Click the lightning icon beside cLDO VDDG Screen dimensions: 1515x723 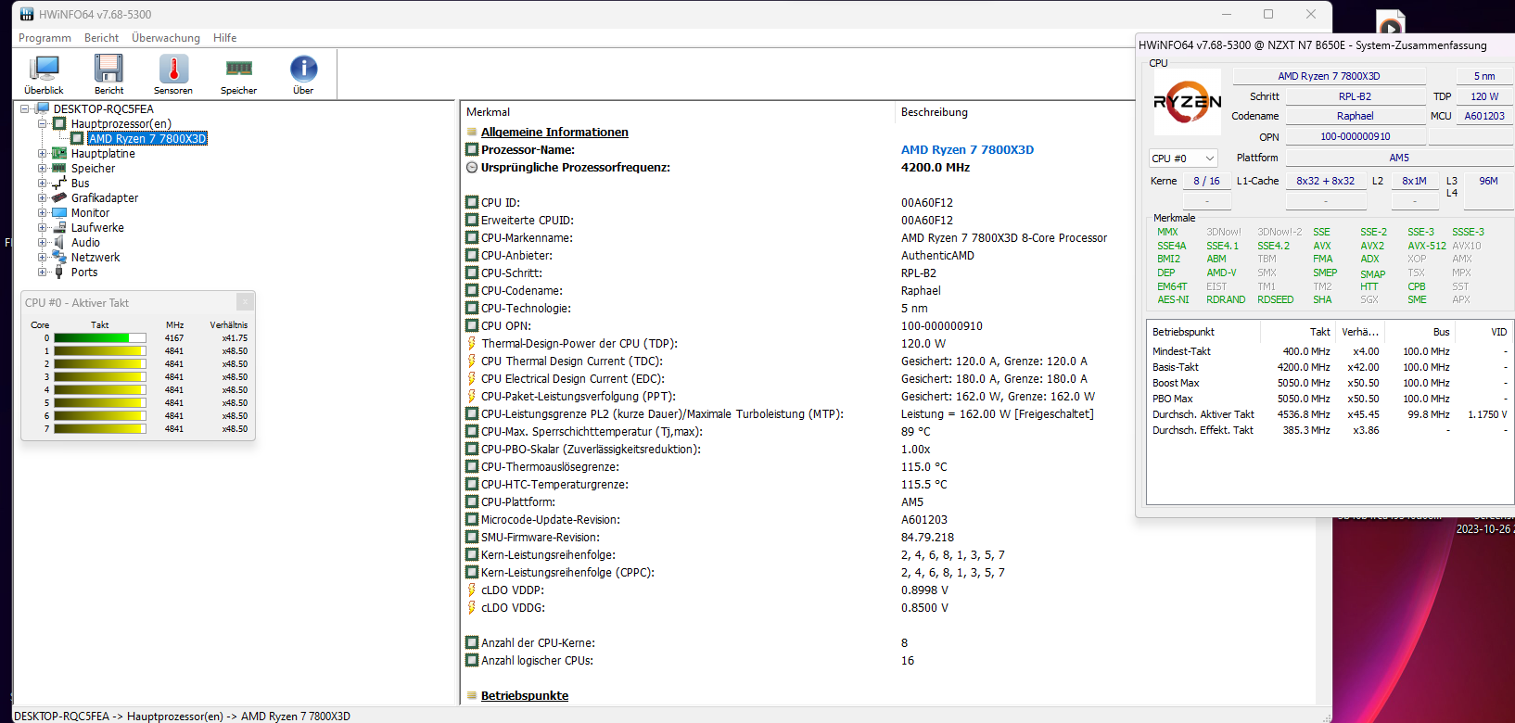(x=471, y=608)
